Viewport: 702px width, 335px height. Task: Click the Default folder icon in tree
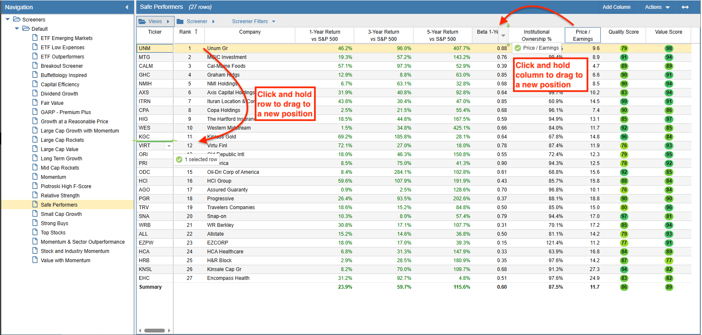click(x=26, y=29)
